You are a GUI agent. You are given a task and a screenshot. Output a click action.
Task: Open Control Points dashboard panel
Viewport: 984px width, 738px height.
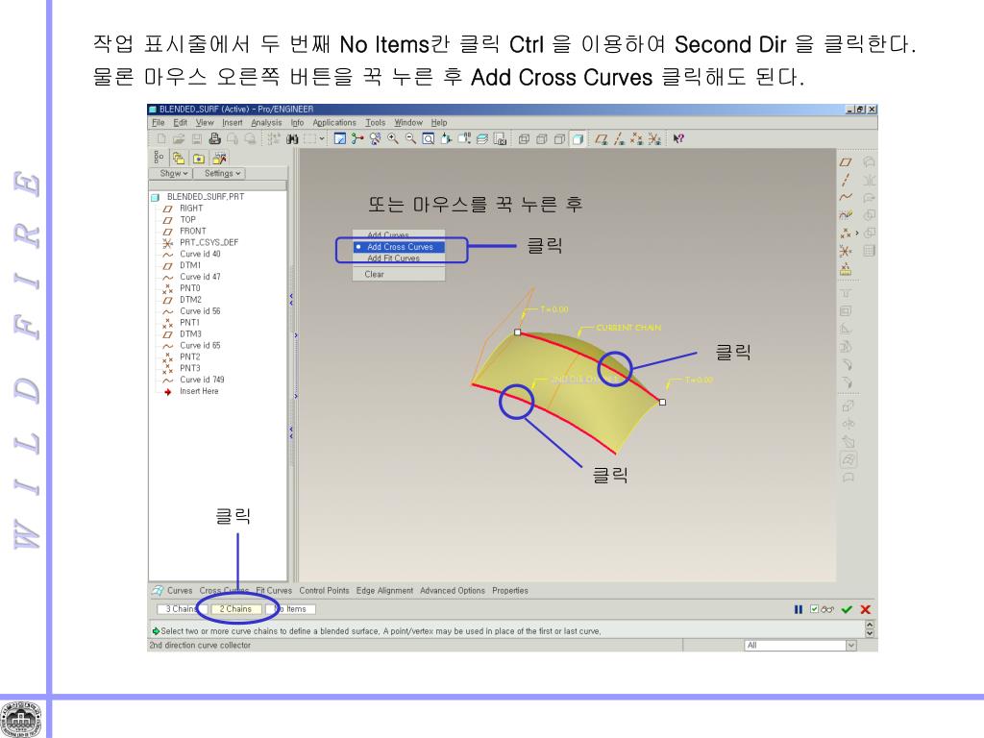click(324, 591)
